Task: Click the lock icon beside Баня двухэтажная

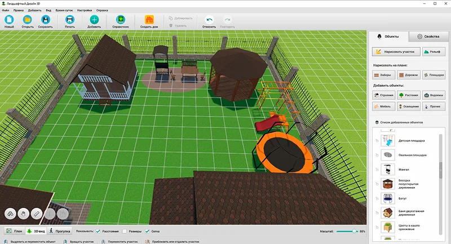Action: (x=377, y=212)
